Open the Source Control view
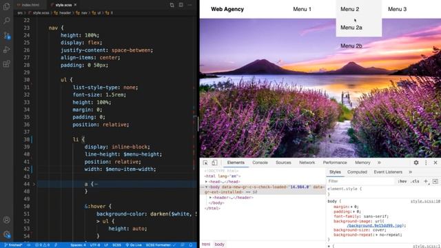441x248 pixels. coord(6,35)
